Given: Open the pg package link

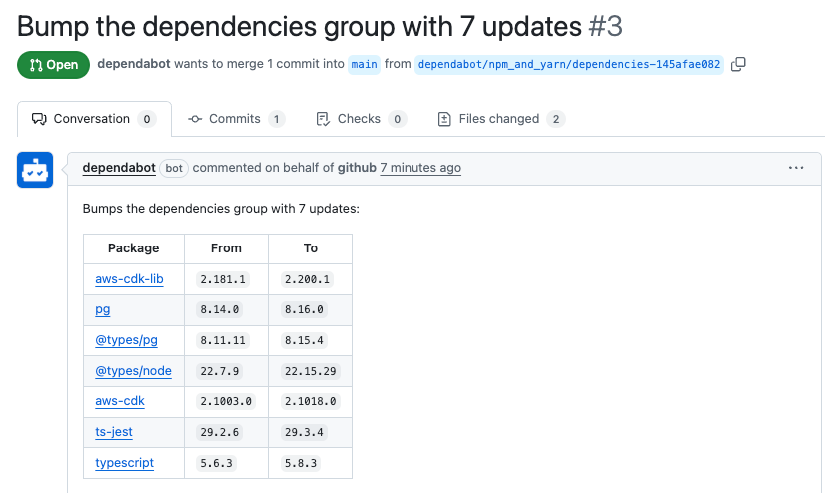Looking at the screenshot, I should 103,309.
